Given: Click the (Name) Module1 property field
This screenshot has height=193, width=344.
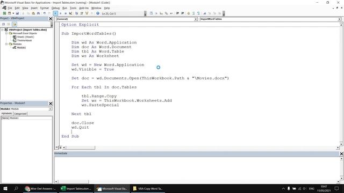Looking at the screenshot, I should [x=26, y=118].
